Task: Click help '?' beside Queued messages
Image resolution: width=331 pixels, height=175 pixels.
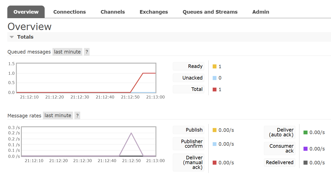Action: point(87,52)
